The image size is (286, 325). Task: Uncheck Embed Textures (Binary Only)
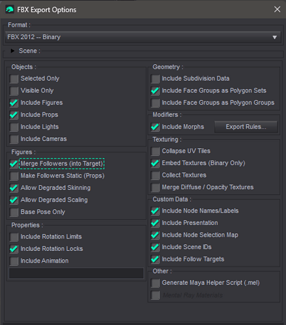click(x=155, y=163)
